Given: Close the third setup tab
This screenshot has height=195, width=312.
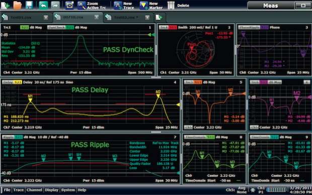Looking at the screenshot, I should (147, 18).
